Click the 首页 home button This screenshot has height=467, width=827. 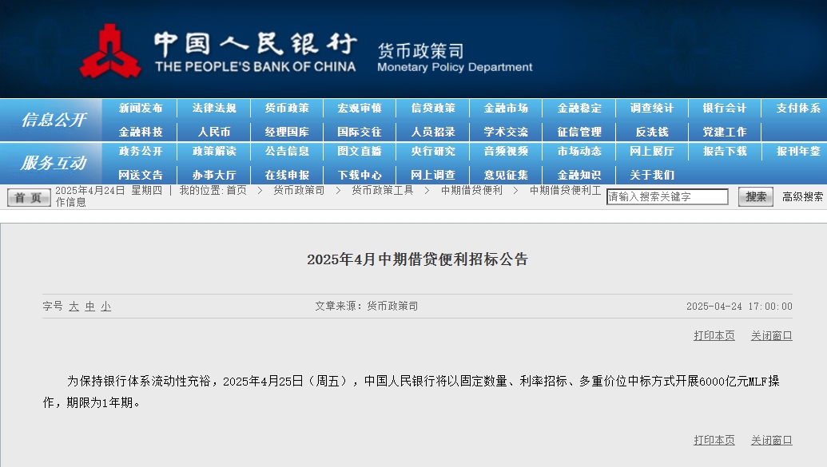click(x=29, y=197)
